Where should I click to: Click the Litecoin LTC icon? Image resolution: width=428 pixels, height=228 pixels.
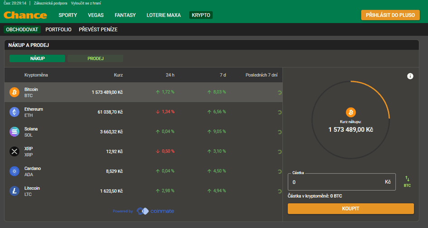pyautogui.click(x=14, y=191)
